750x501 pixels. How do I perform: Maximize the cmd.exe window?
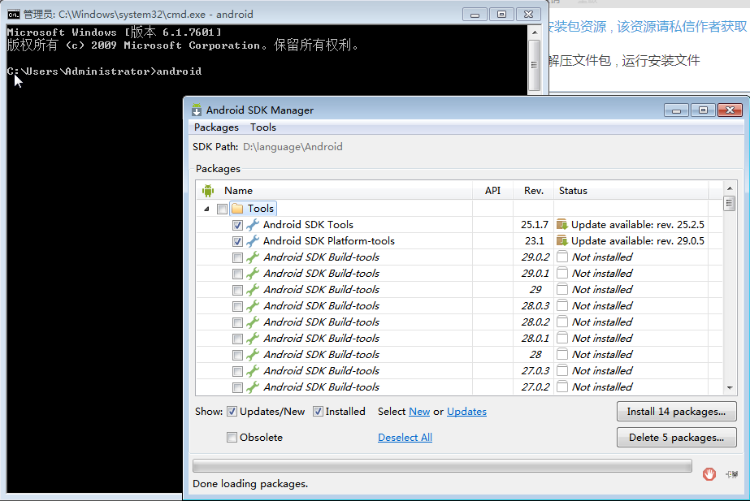tap(501, 15)
